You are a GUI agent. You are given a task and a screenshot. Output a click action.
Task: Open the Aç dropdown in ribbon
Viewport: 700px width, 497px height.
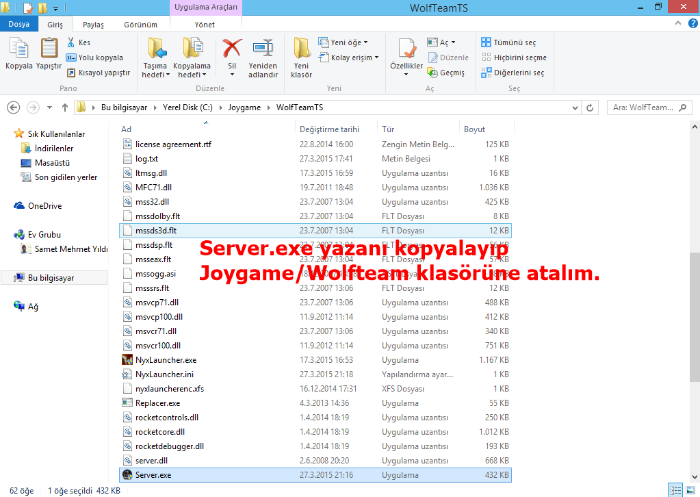[x=441, y=42]
